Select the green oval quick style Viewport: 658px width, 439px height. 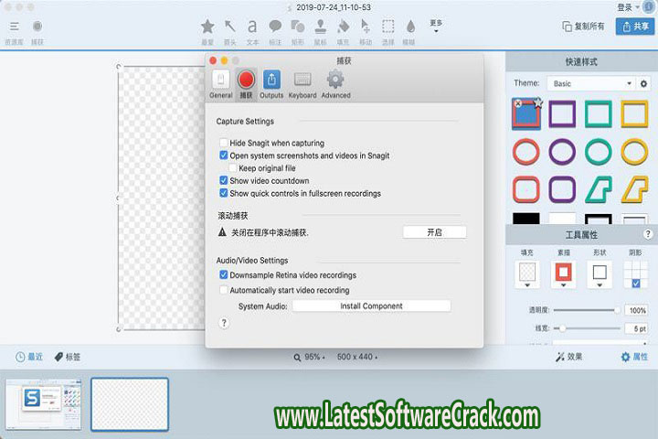(598, 152)
